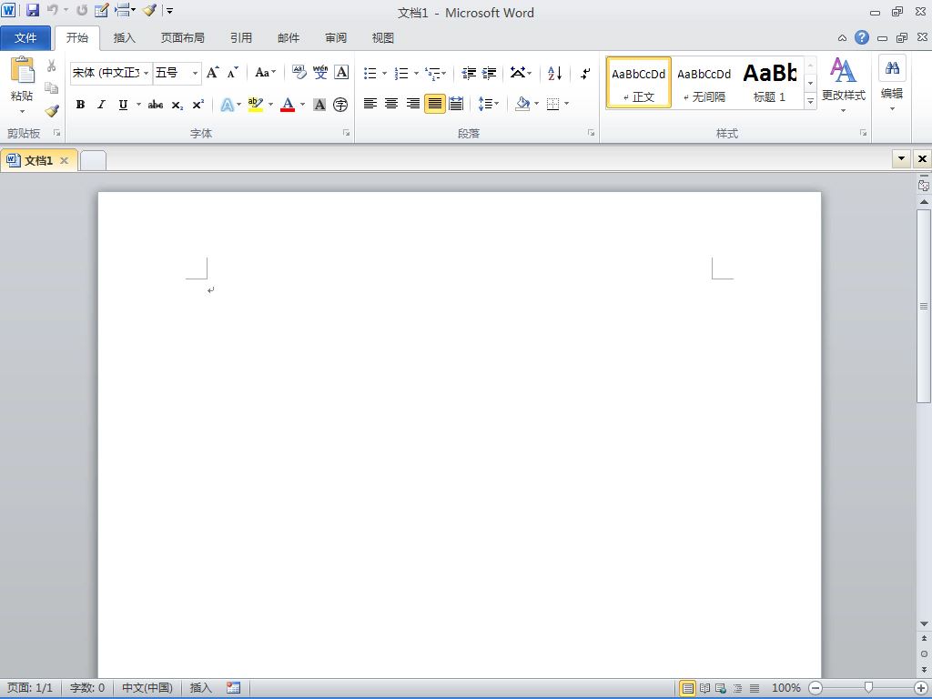The width and height of the screenshot is (932, 699).
Task: Open the font size dropdown
Action: click(x=195, y=73)
